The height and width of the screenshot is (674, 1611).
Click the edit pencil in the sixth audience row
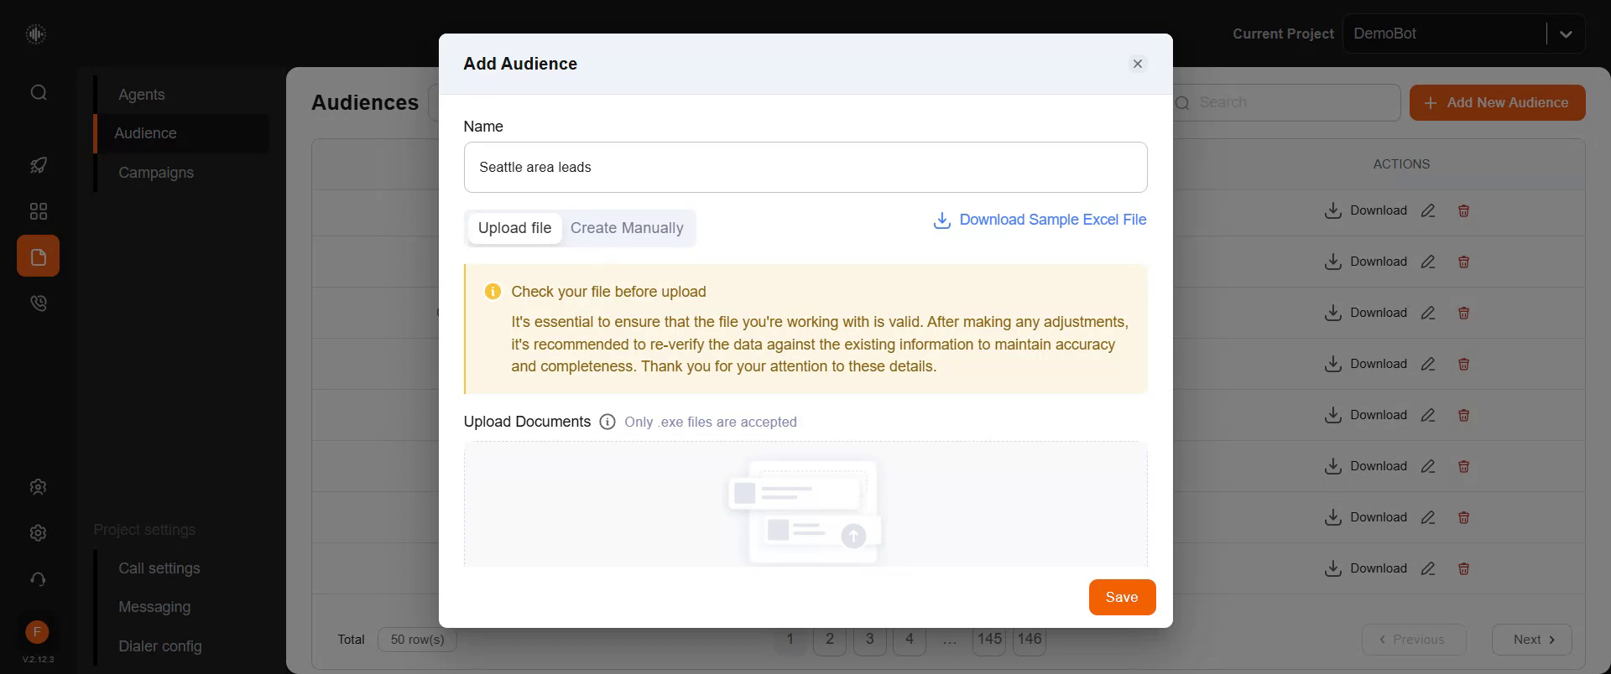[1428, 467]
